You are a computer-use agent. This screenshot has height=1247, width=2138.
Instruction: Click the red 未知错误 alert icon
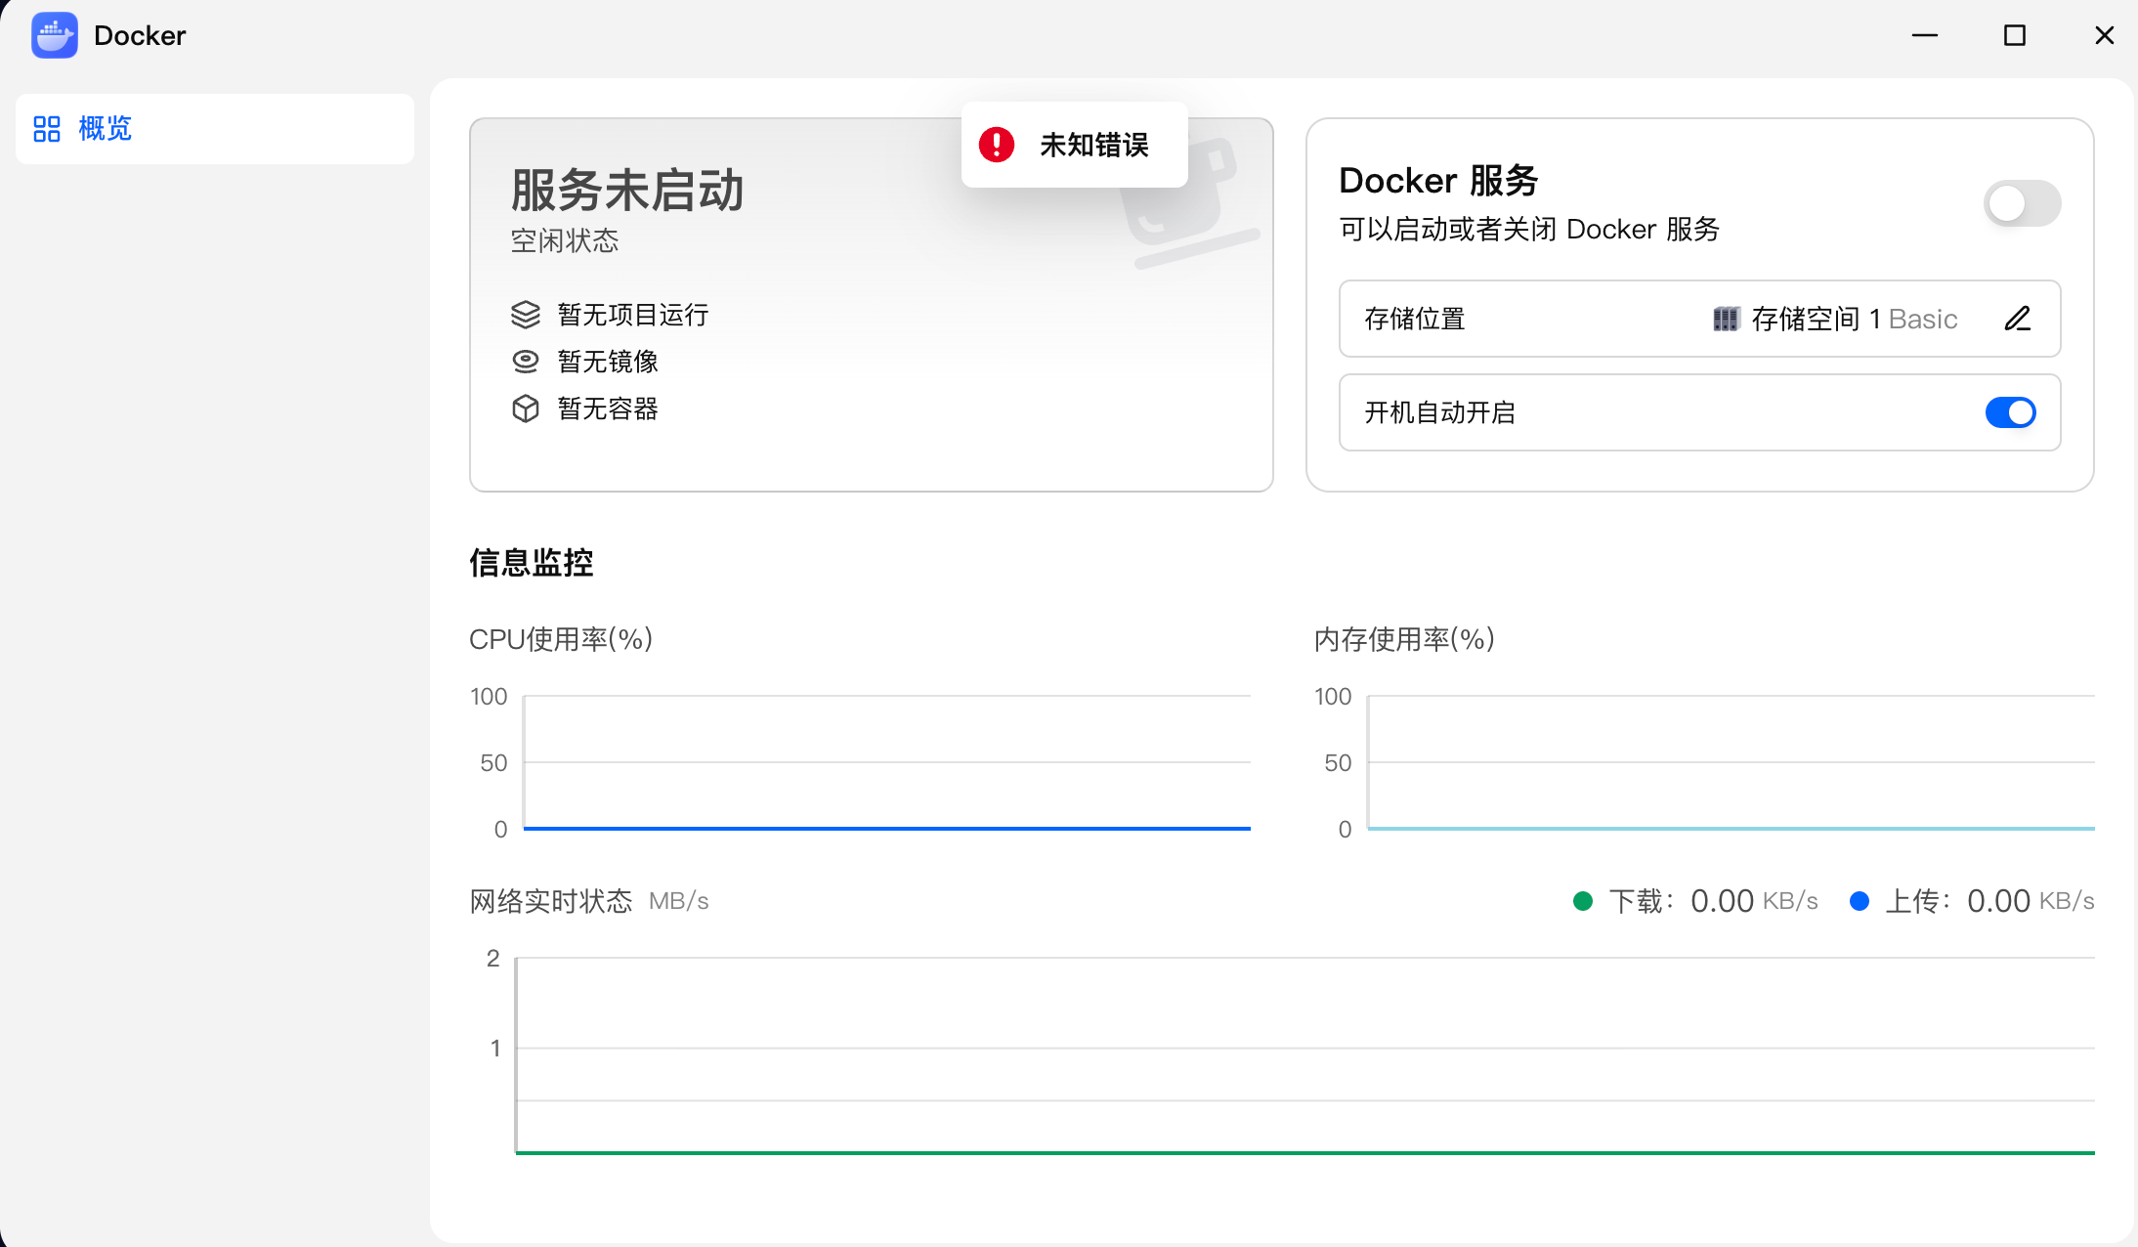pos(997,145)
